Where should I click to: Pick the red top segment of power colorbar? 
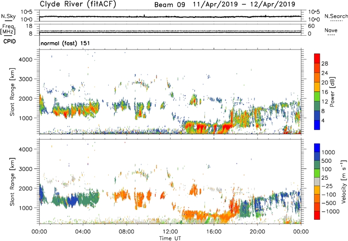click(x=317, y=58)
